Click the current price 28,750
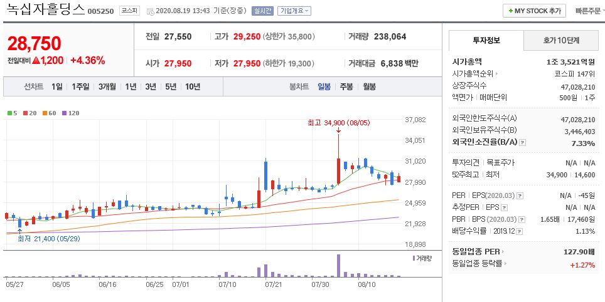The height and width of the screenshot is (302, 605). [x=34, y=44]
